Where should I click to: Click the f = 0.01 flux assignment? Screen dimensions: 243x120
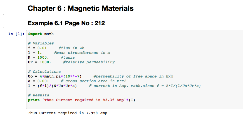[39, 48]
